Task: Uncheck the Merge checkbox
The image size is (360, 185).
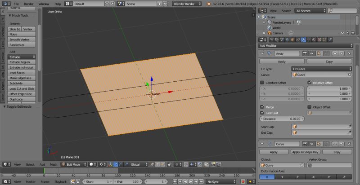Action: pos(262,107)
